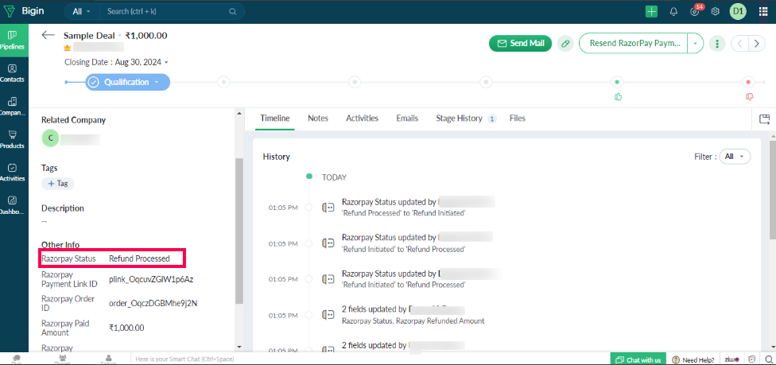
Task: Click the search magnifier icon in search bar
Action: 233,11
